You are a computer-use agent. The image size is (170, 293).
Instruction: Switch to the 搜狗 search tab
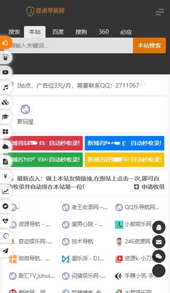point(81,32)
